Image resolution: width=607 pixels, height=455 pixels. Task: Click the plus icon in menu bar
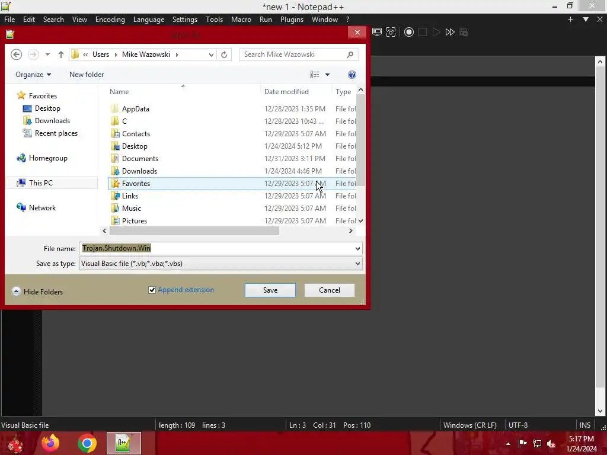click(570, 20)
